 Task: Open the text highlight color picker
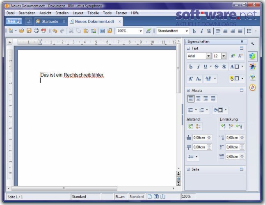[237, 79]
